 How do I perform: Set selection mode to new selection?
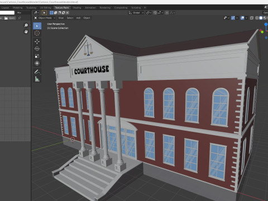(51, 13)
